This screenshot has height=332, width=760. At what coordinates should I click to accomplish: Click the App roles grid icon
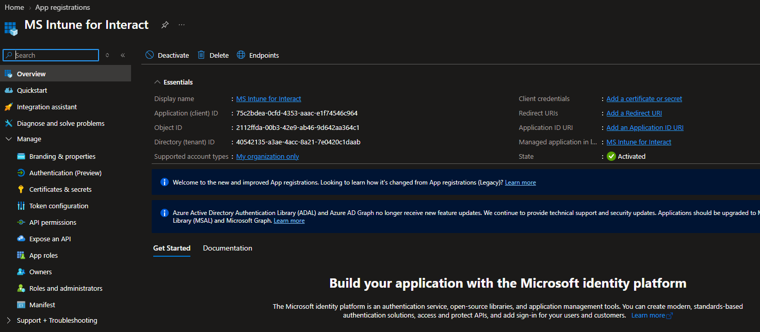coord(21,255)
